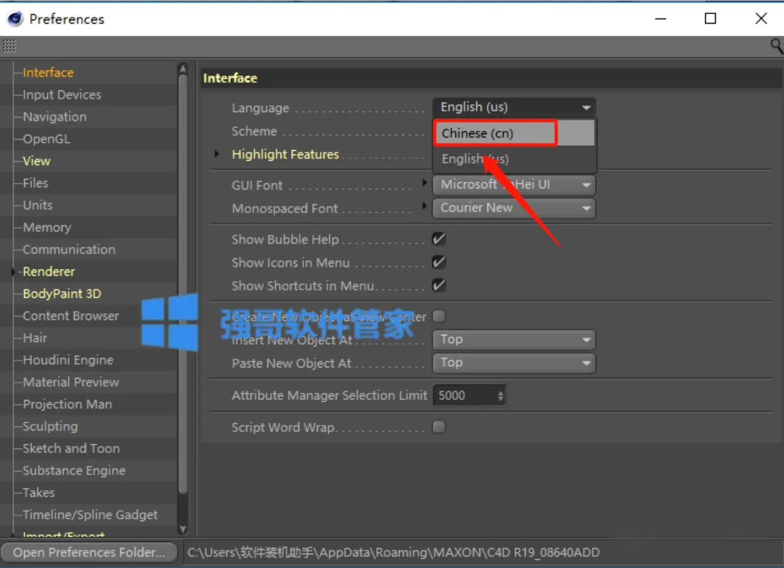Enable Create New Object at View Center
This screenshot has width=784, height=568.
(x=439, y=316)
